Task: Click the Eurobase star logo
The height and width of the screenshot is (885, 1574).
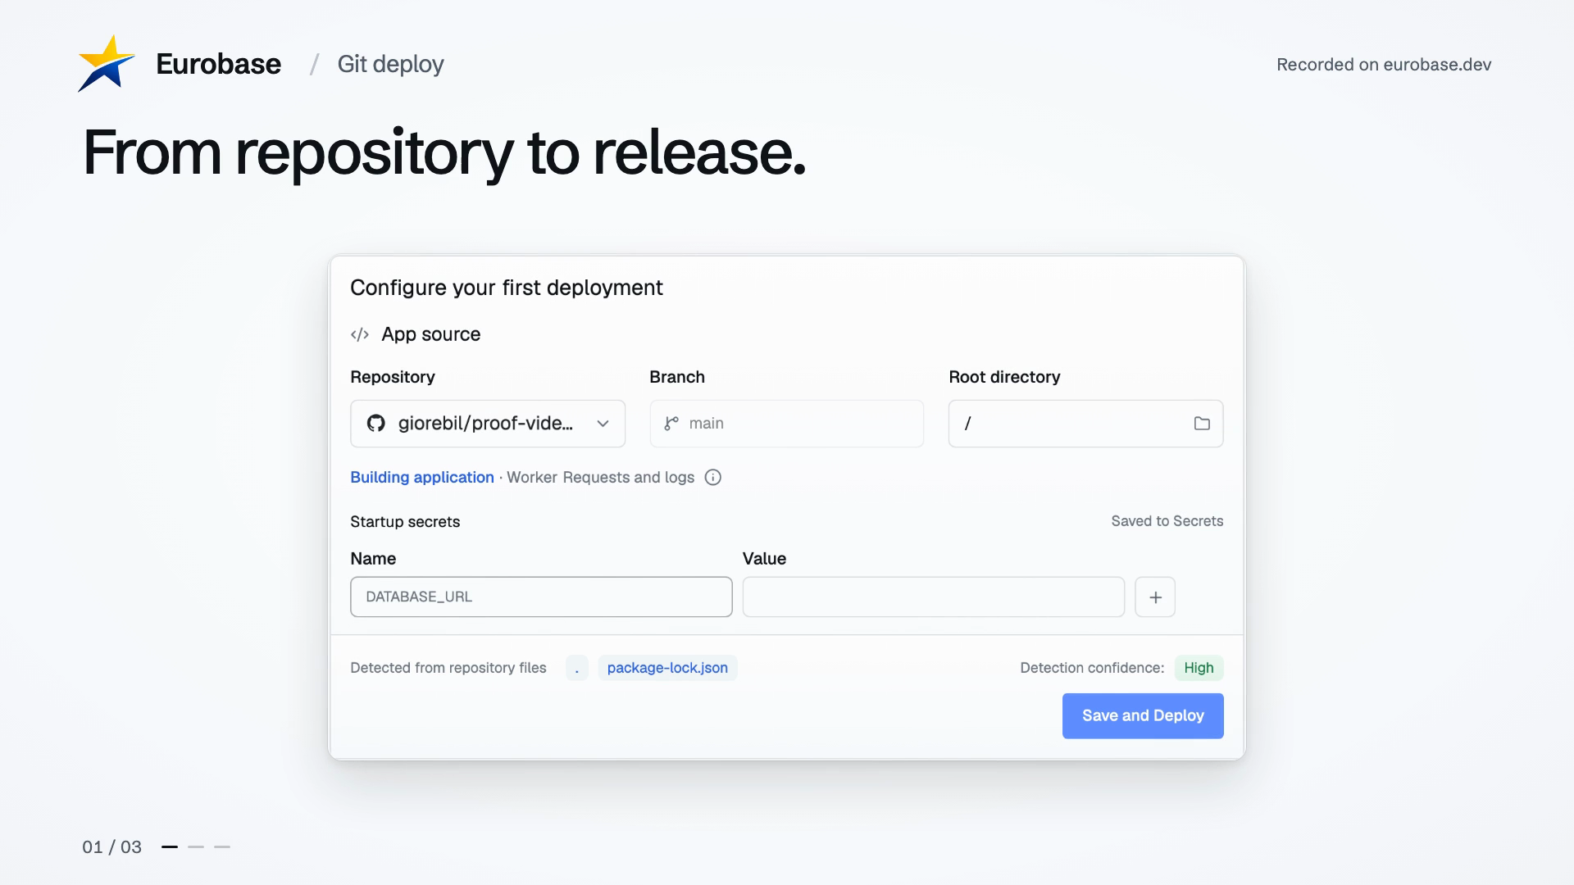Action: pos(107,64)
